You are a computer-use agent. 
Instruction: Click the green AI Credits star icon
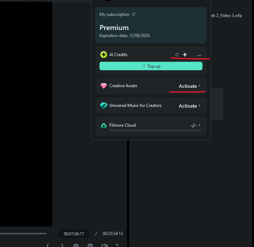pos(104,55)
